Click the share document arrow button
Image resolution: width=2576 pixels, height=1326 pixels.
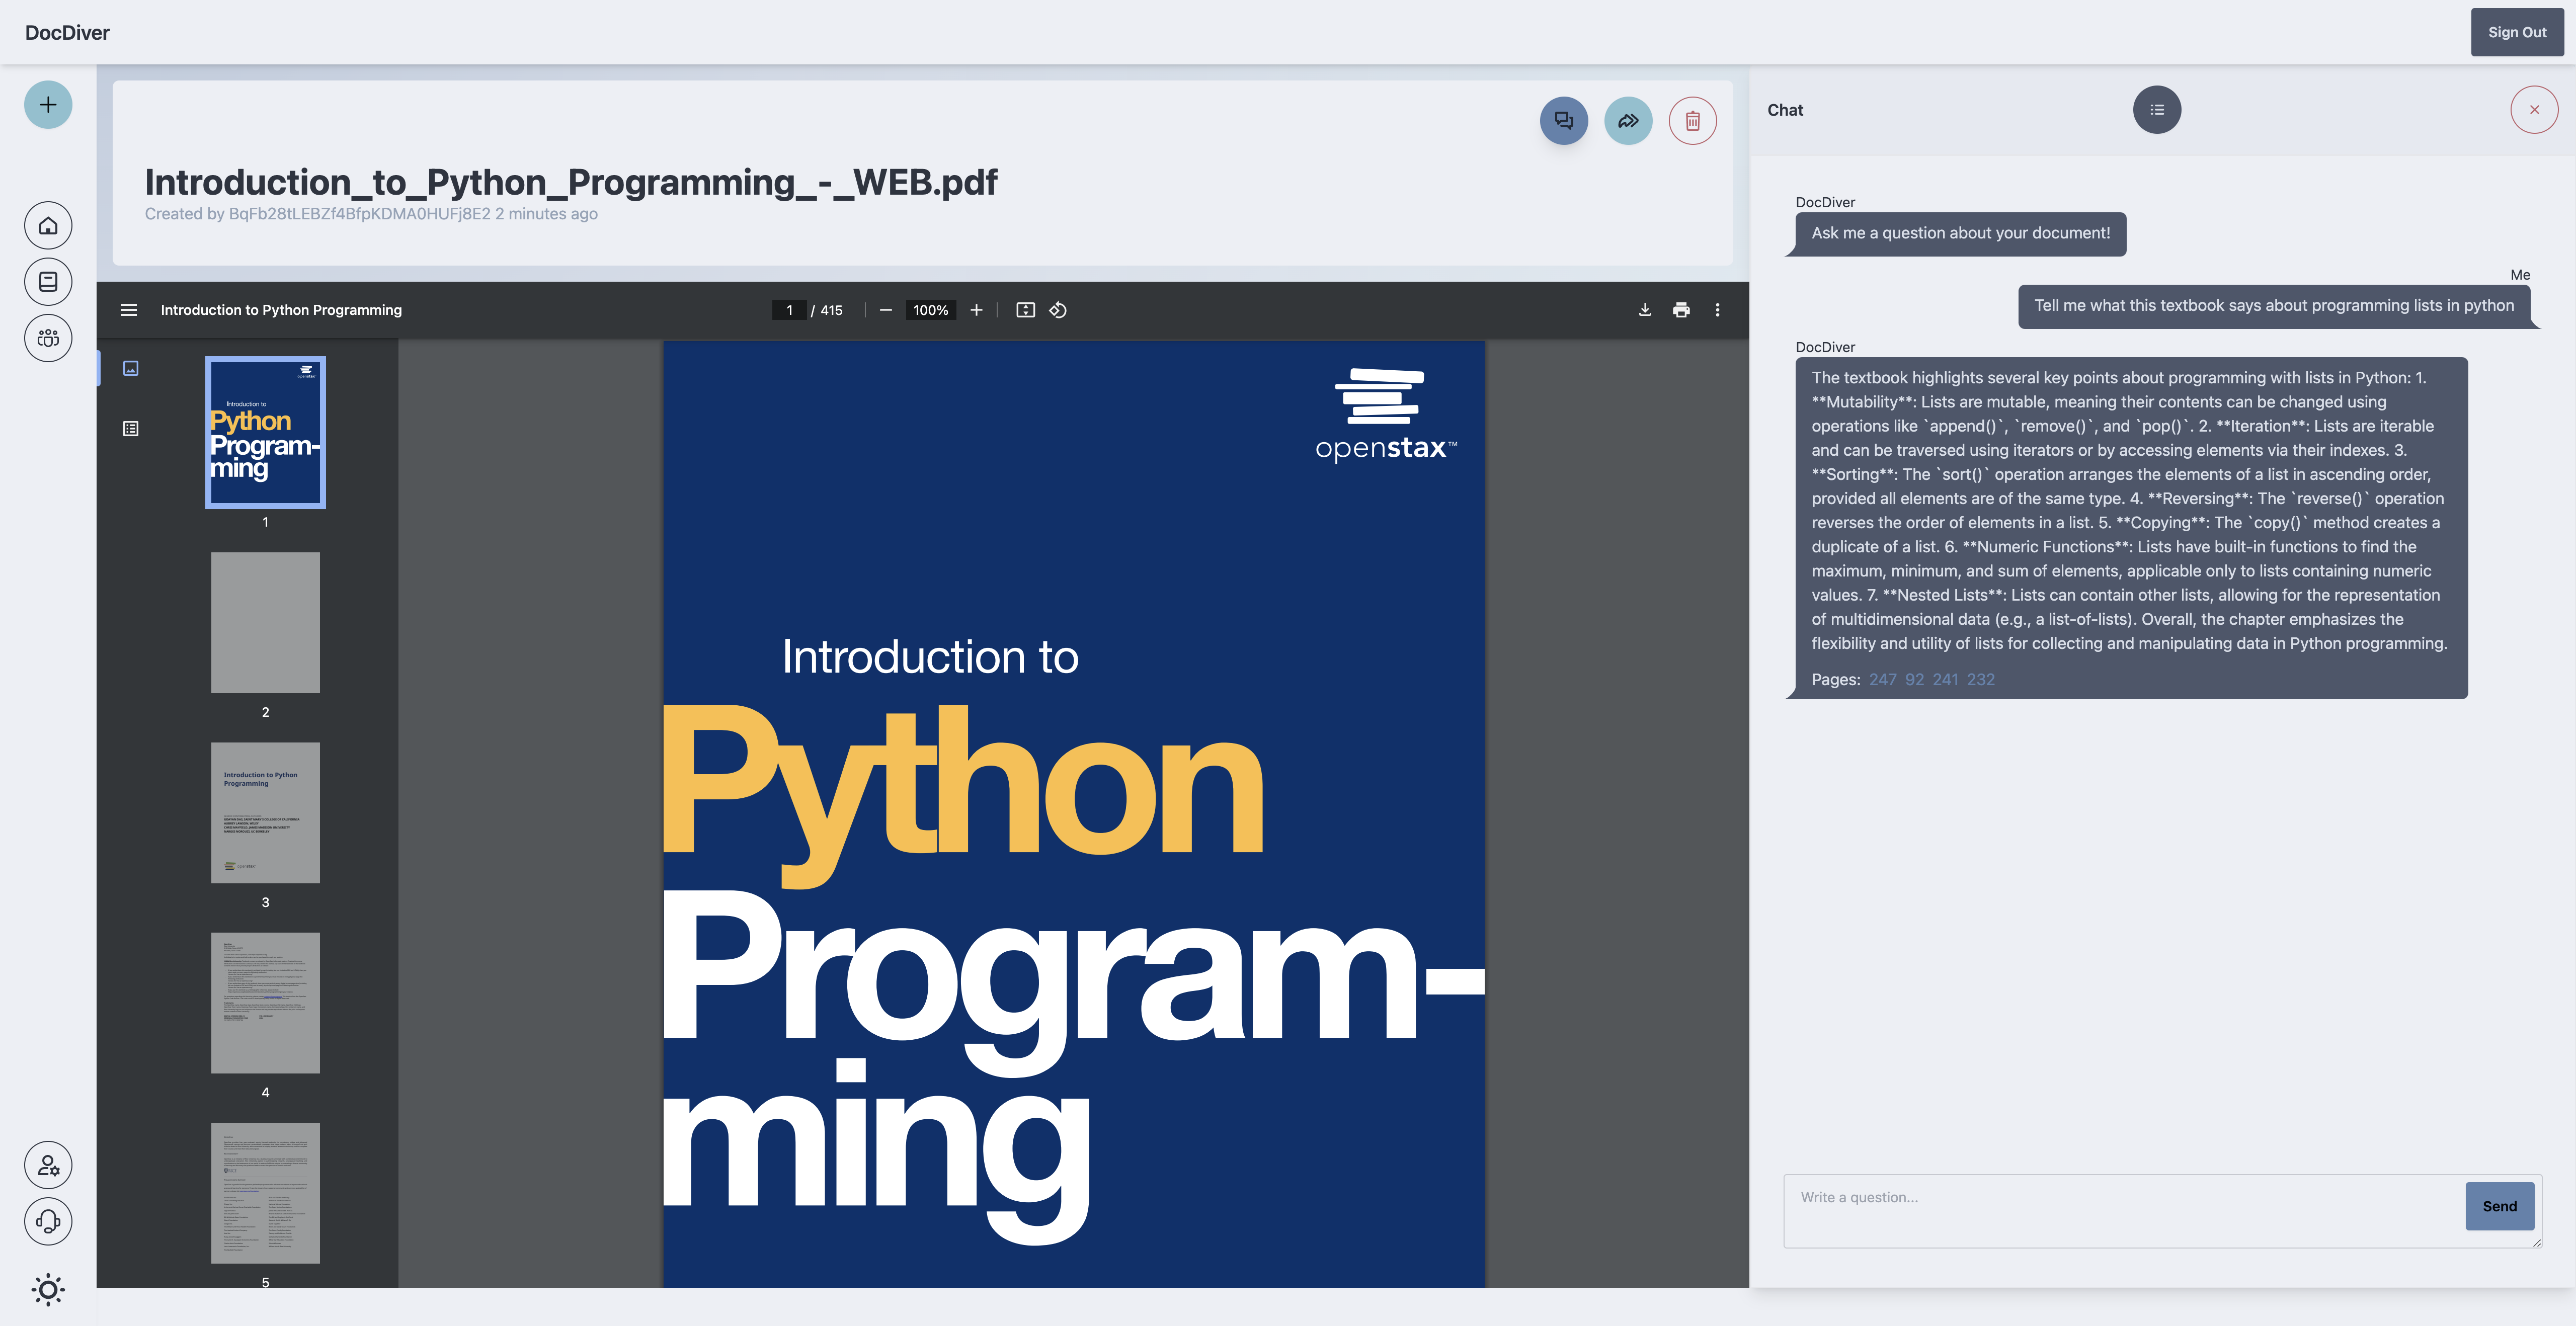pyautogui.click(x=1628, y=121)
